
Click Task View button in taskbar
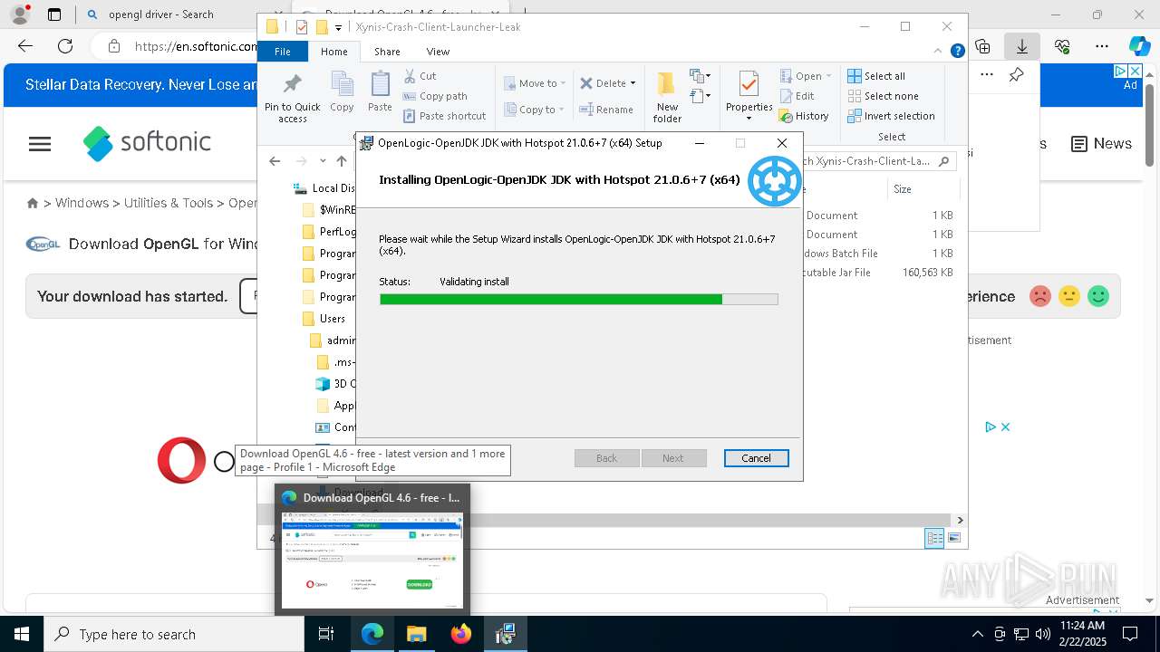click(x=326, y=634)
